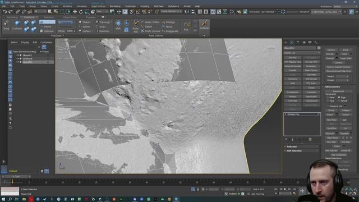Toggle the Split checkbox next to Slice Plane
The height and width of the screenshot is (202, 359).
coord(341,120)
